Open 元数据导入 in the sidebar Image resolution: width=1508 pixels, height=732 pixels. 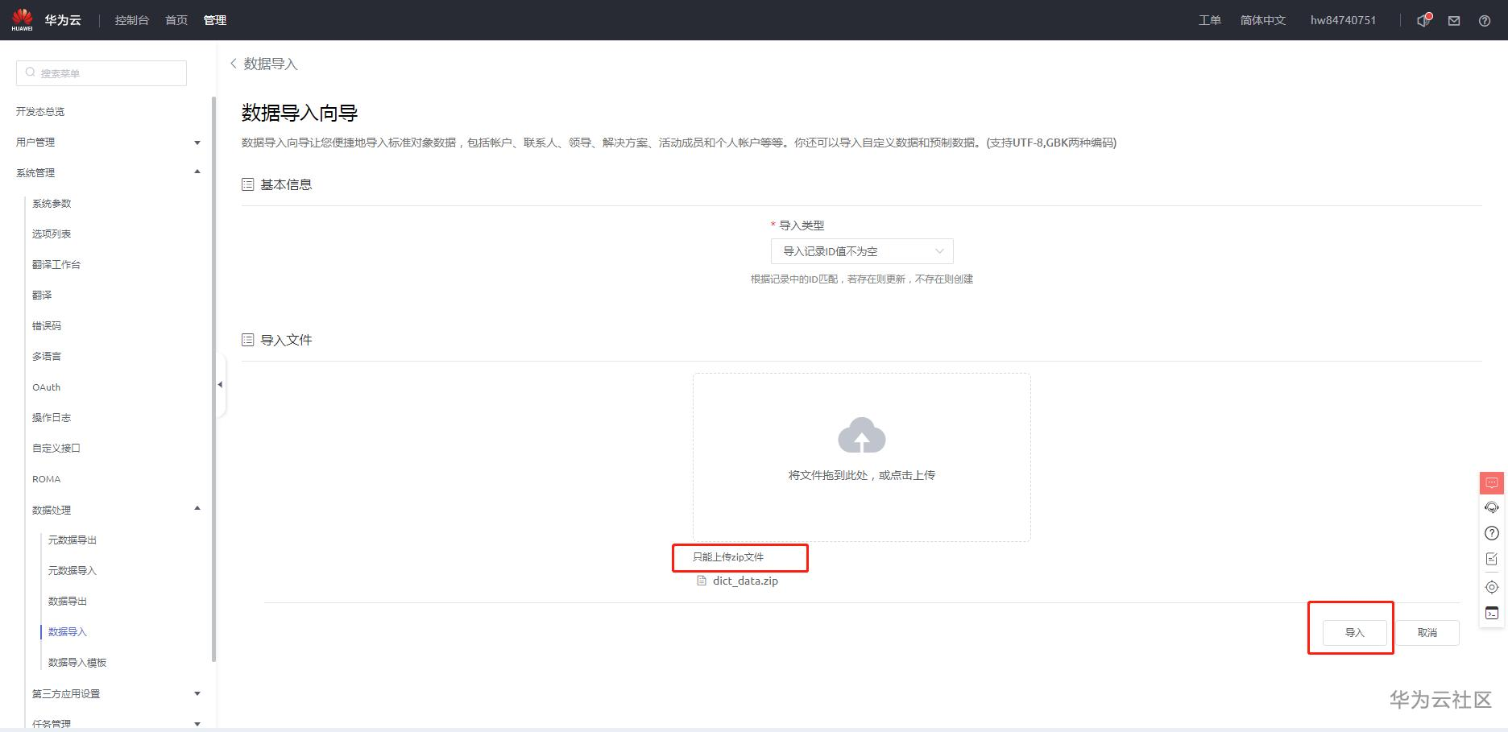pos(72,571)
